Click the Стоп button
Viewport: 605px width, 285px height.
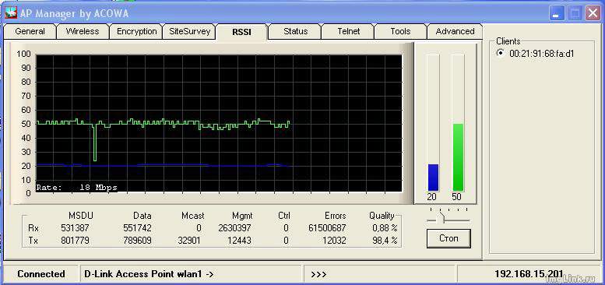448,238
